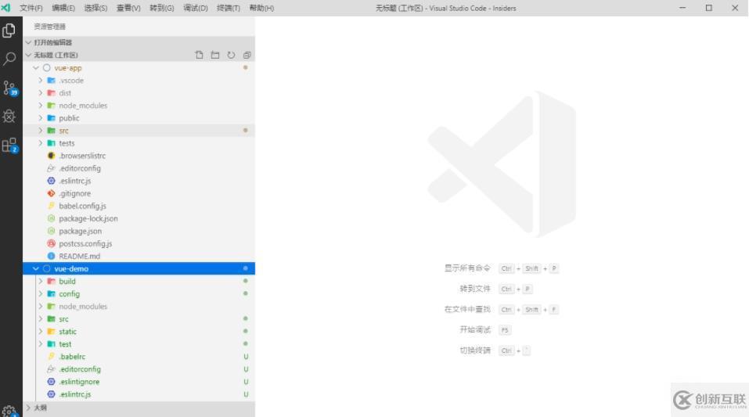This screenshot has height=417, width=749.
Task: Select the test folder in vue-demo
Action: tap(139, 344)
